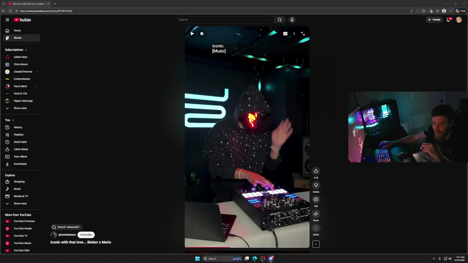Open Downloads page
This screenshot has width=468, height=263.
(x=22, y=164)
